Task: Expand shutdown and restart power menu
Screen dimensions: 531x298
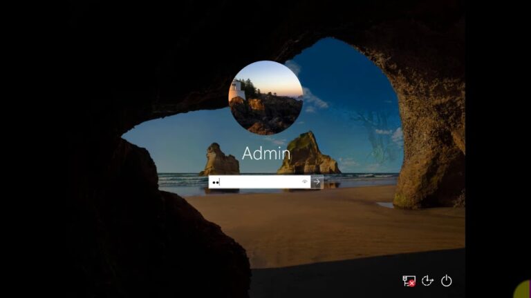Action: point(447,280)
